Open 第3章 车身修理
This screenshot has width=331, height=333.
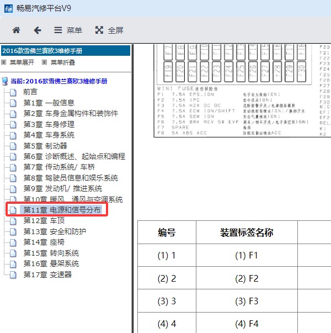(49, 124)
